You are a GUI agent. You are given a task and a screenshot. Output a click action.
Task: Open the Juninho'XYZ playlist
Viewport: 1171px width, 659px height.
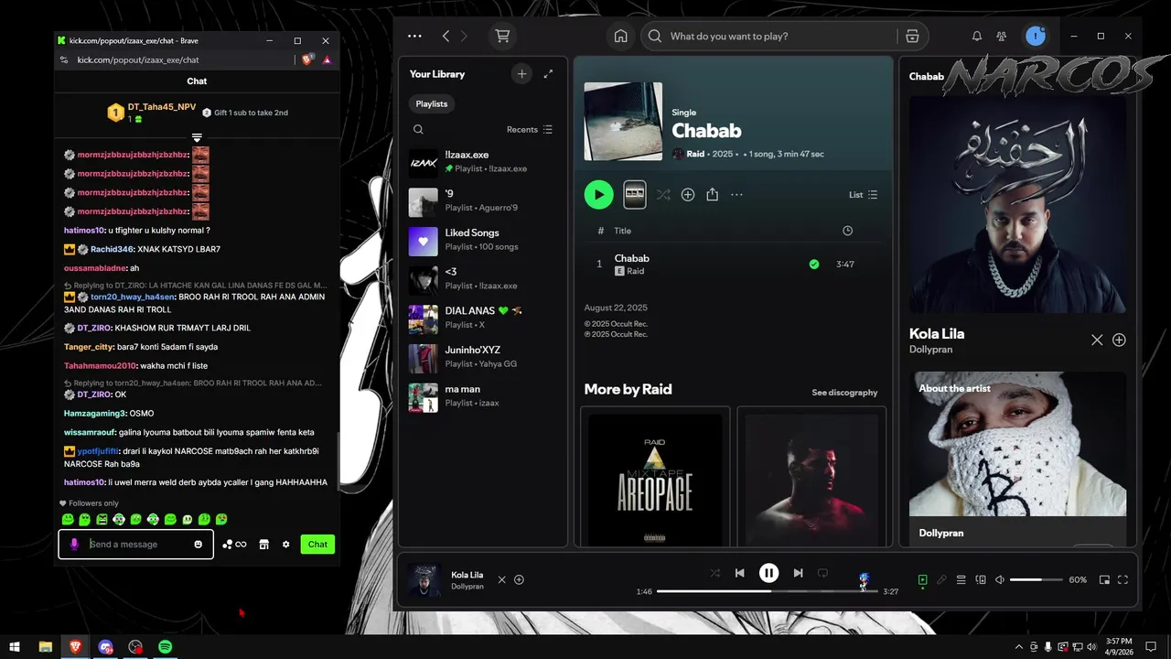point(482,357)
